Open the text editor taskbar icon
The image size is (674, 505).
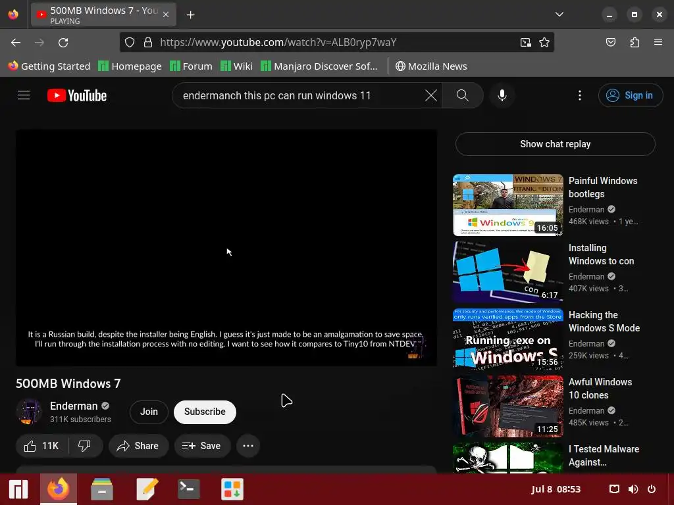147,489
